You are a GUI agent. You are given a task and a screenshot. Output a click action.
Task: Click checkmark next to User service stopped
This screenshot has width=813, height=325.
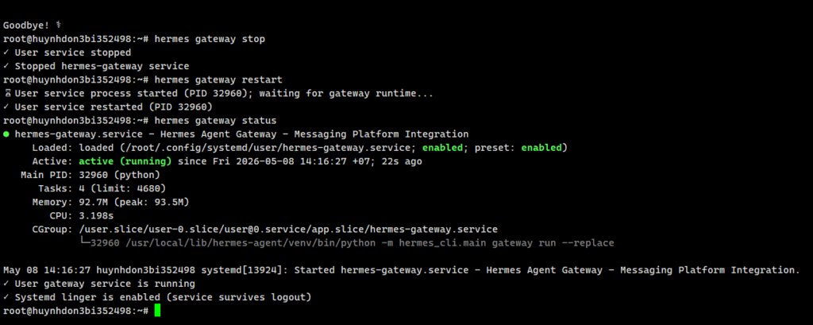click(6, 52)
